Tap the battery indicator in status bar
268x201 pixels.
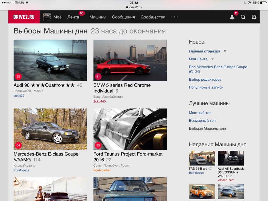[263, 3]
